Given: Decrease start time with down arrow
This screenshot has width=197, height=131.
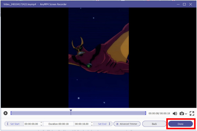Looking at the screenshot, I should [x=41, y=125].
